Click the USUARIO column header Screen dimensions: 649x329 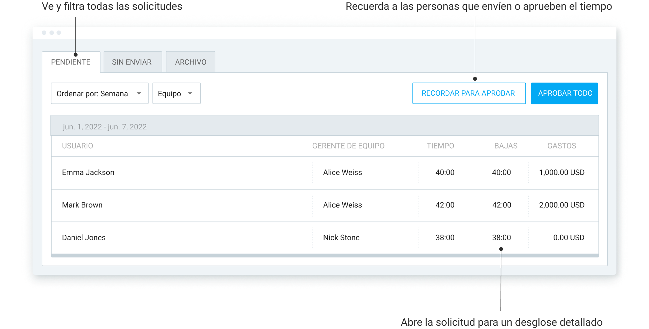point(78,146)
